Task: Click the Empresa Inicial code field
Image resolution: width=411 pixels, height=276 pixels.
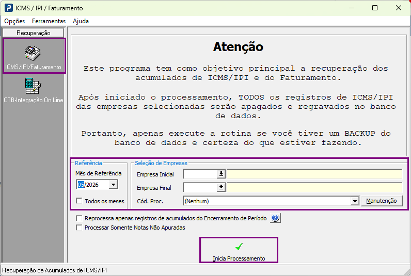Action: click(200, 174)
